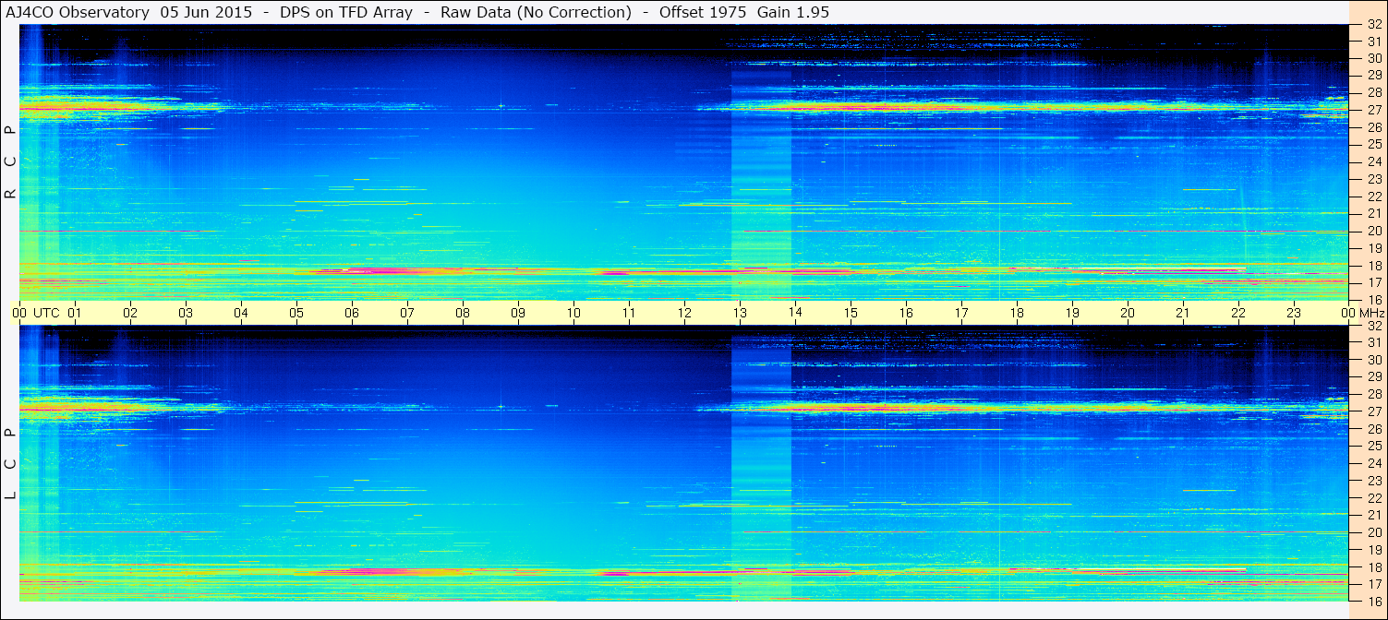The image size is (1388, 620).
Task: Click the vertical LCP panel label
Action: tap(10, 464)
